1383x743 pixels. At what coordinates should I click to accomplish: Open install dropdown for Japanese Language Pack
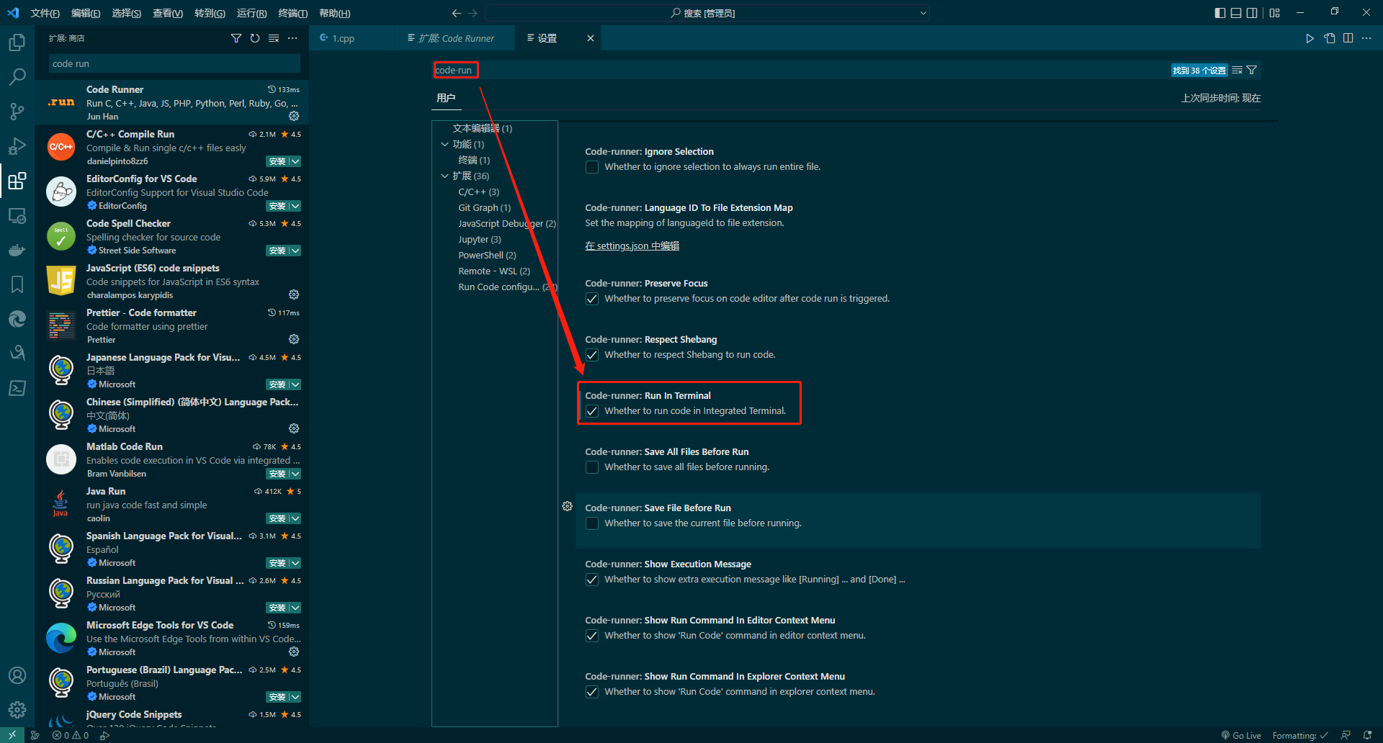coord(295,384)
